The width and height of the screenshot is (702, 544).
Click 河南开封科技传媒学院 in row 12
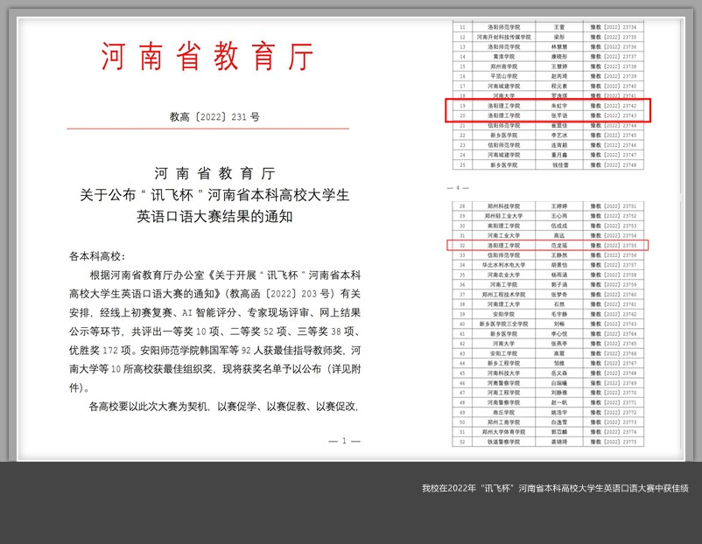[503, 37]
